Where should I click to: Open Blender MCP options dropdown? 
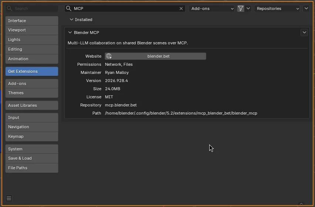point(304,32)
